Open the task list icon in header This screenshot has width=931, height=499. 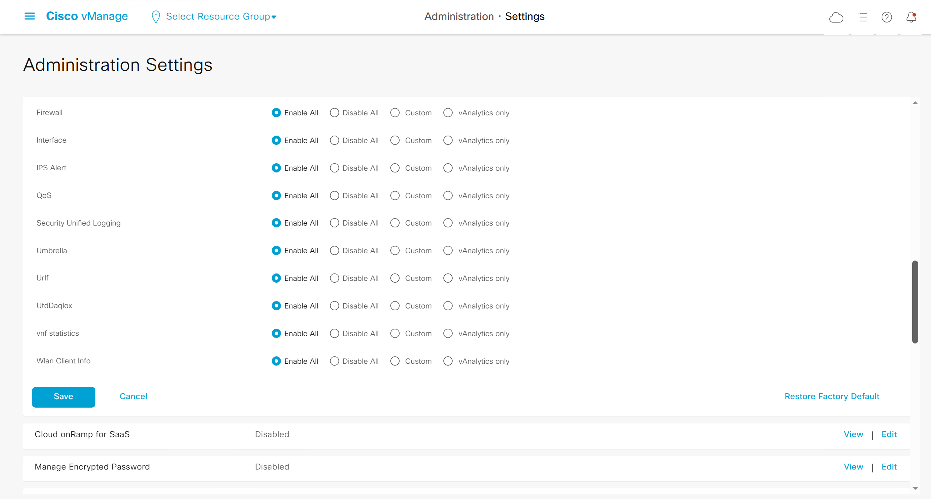[862, 17]
